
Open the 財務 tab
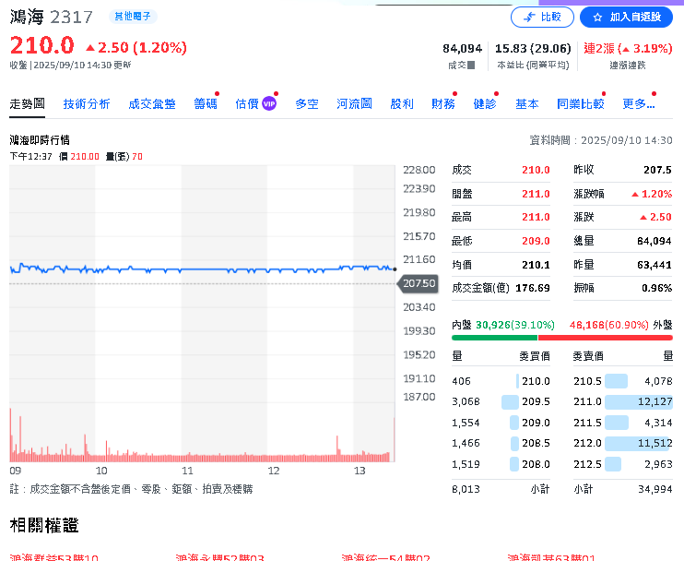[x=443, y=104]
